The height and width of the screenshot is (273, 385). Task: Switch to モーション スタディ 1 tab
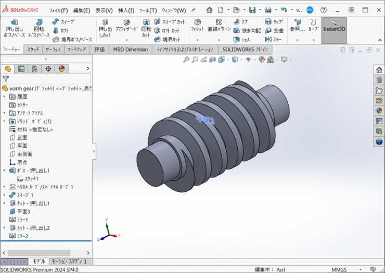69,262
